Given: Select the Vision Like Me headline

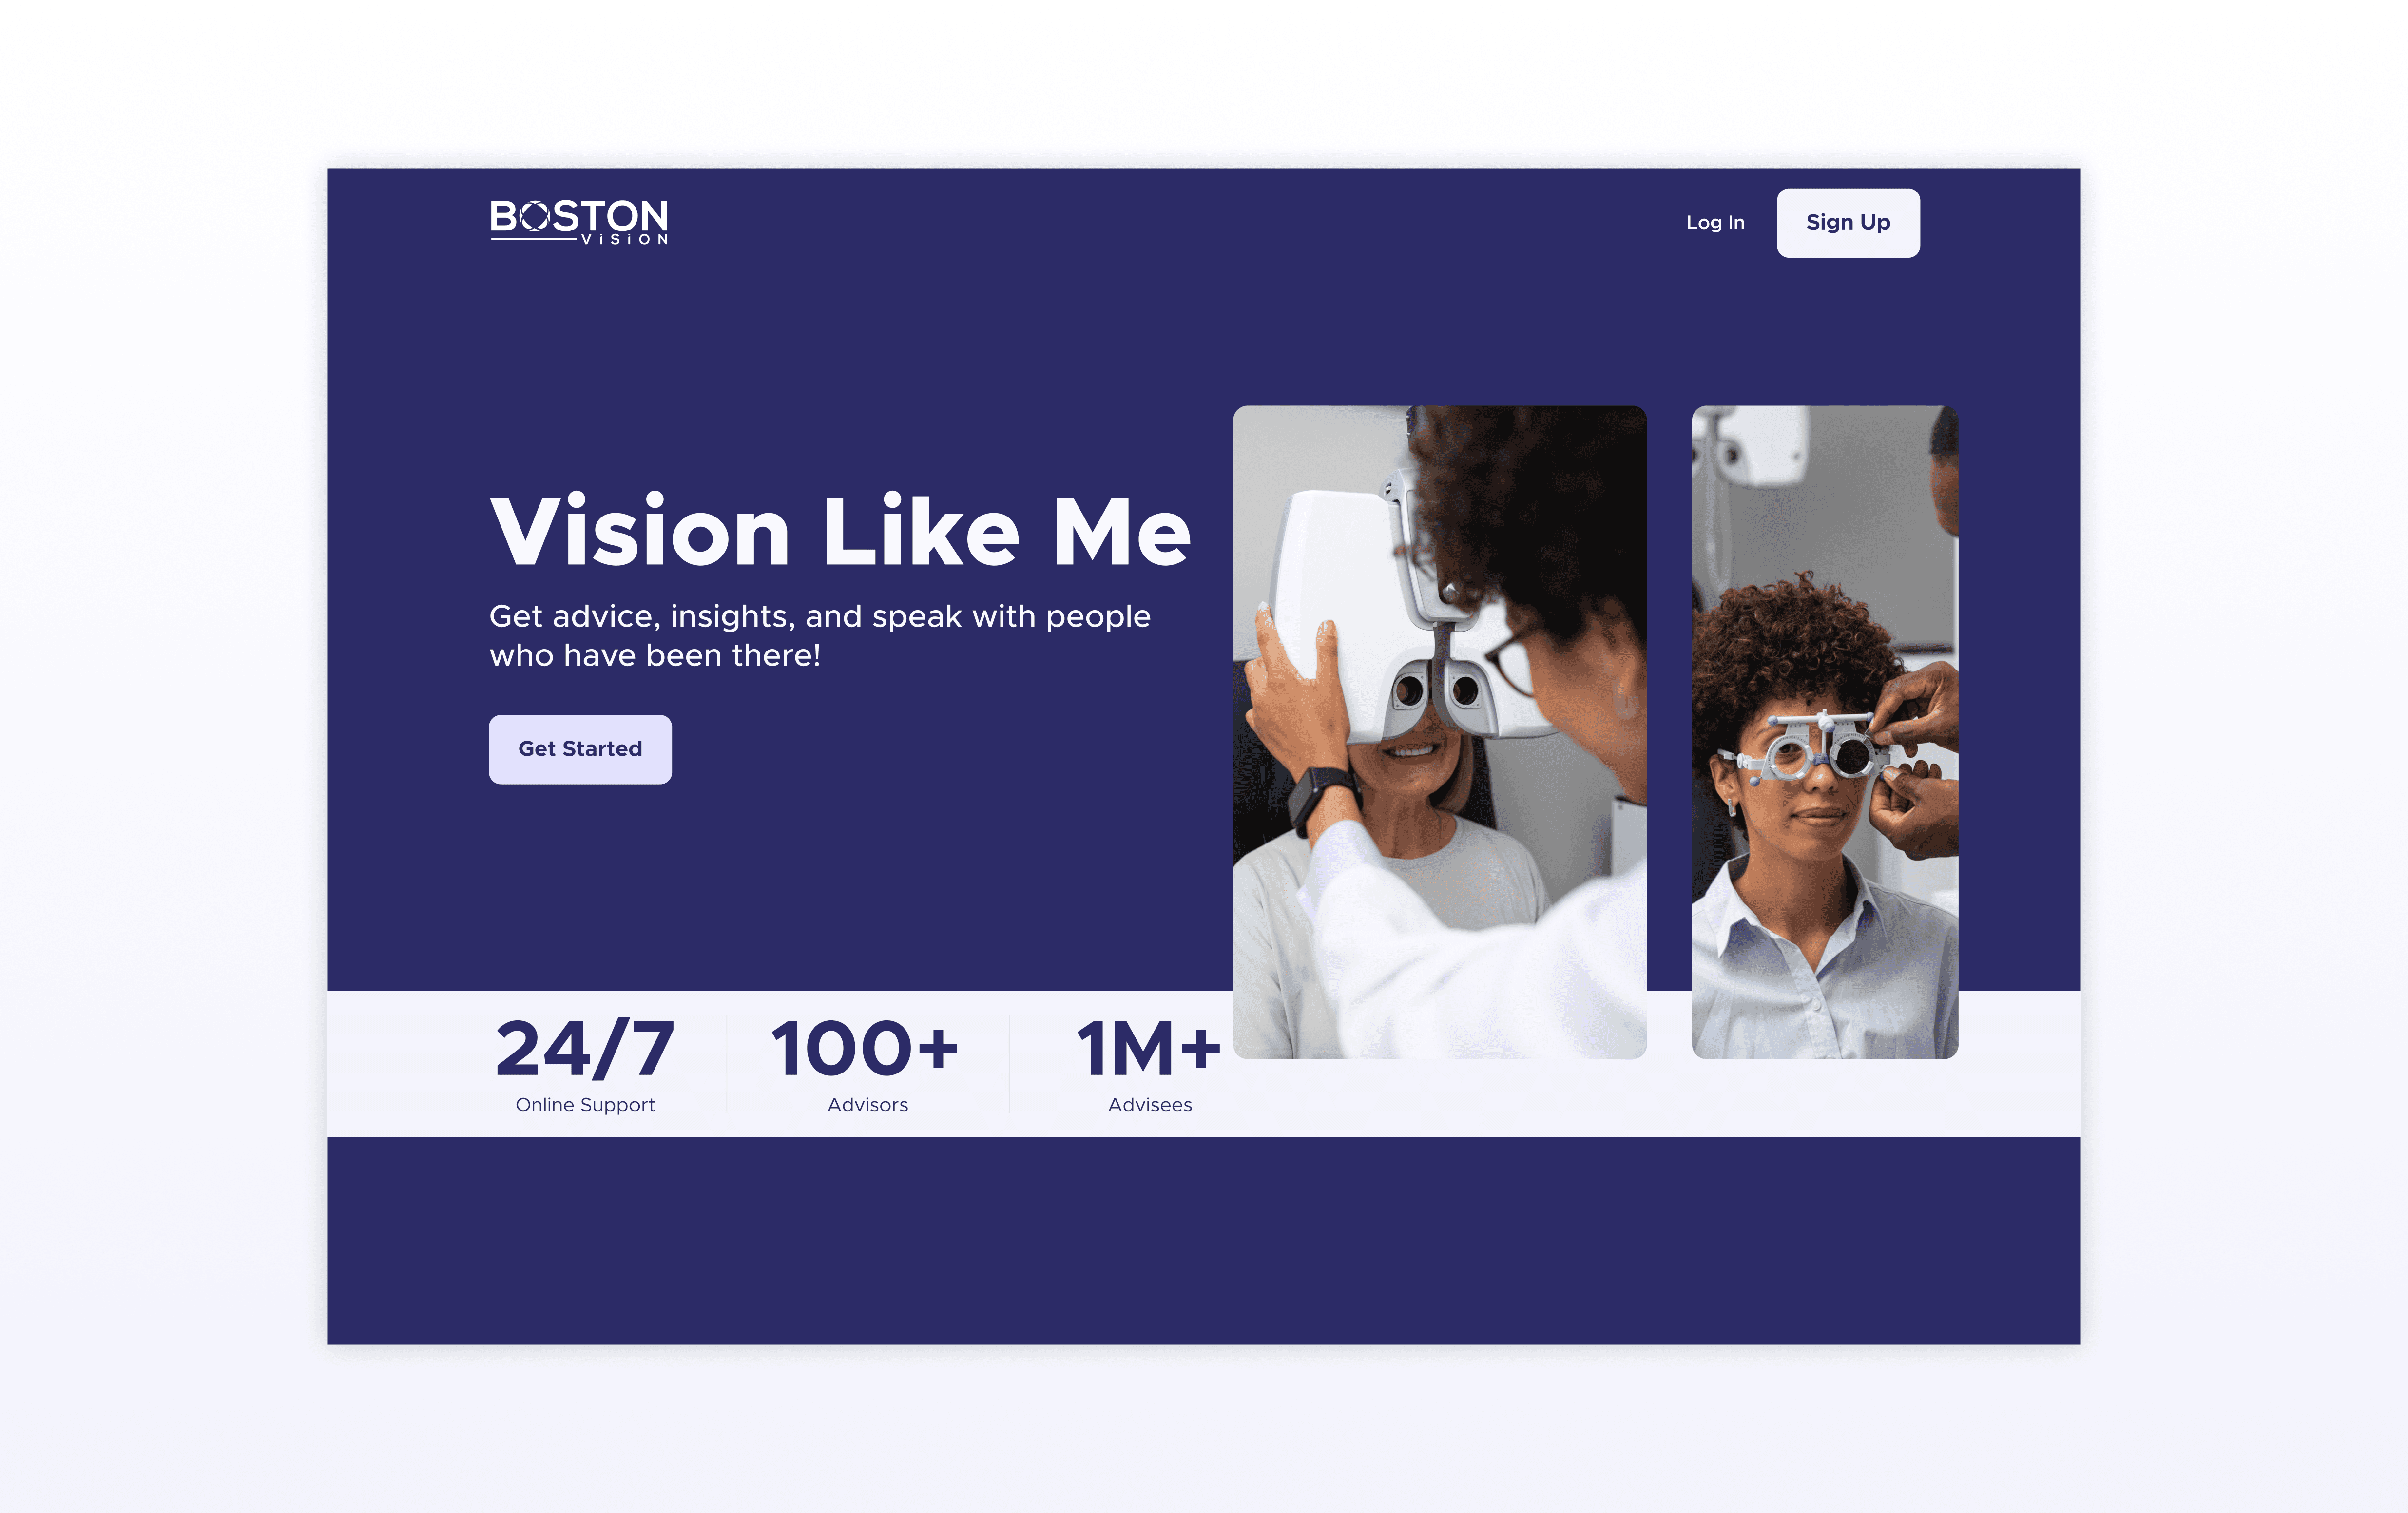Looking at the screenshot, I should [x=840, y=531].
